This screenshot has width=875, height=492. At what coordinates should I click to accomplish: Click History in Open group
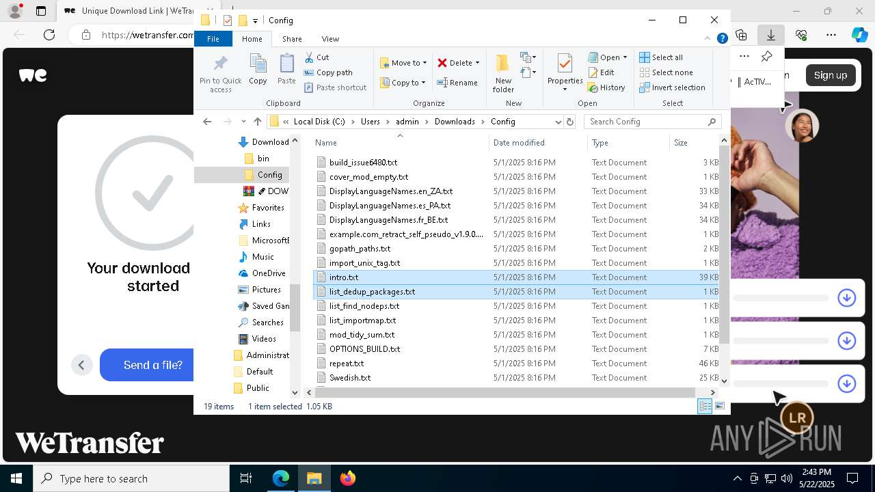(606, 87)
